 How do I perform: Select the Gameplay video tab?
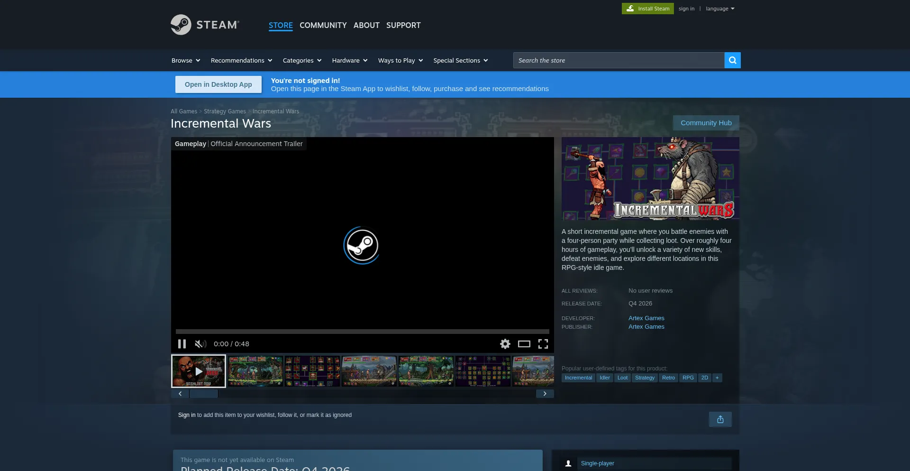click(191, 144)
